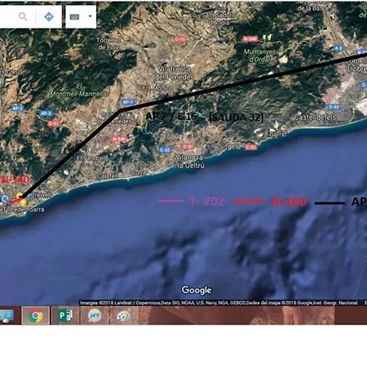Open the MY chat app in taskbar
This screenshot has width=367, height=367.
pos(95,316)
